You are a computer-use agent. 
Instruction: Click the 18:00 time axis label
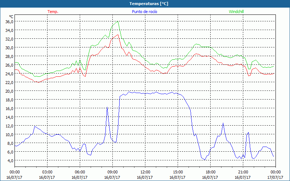coord(210,172)
